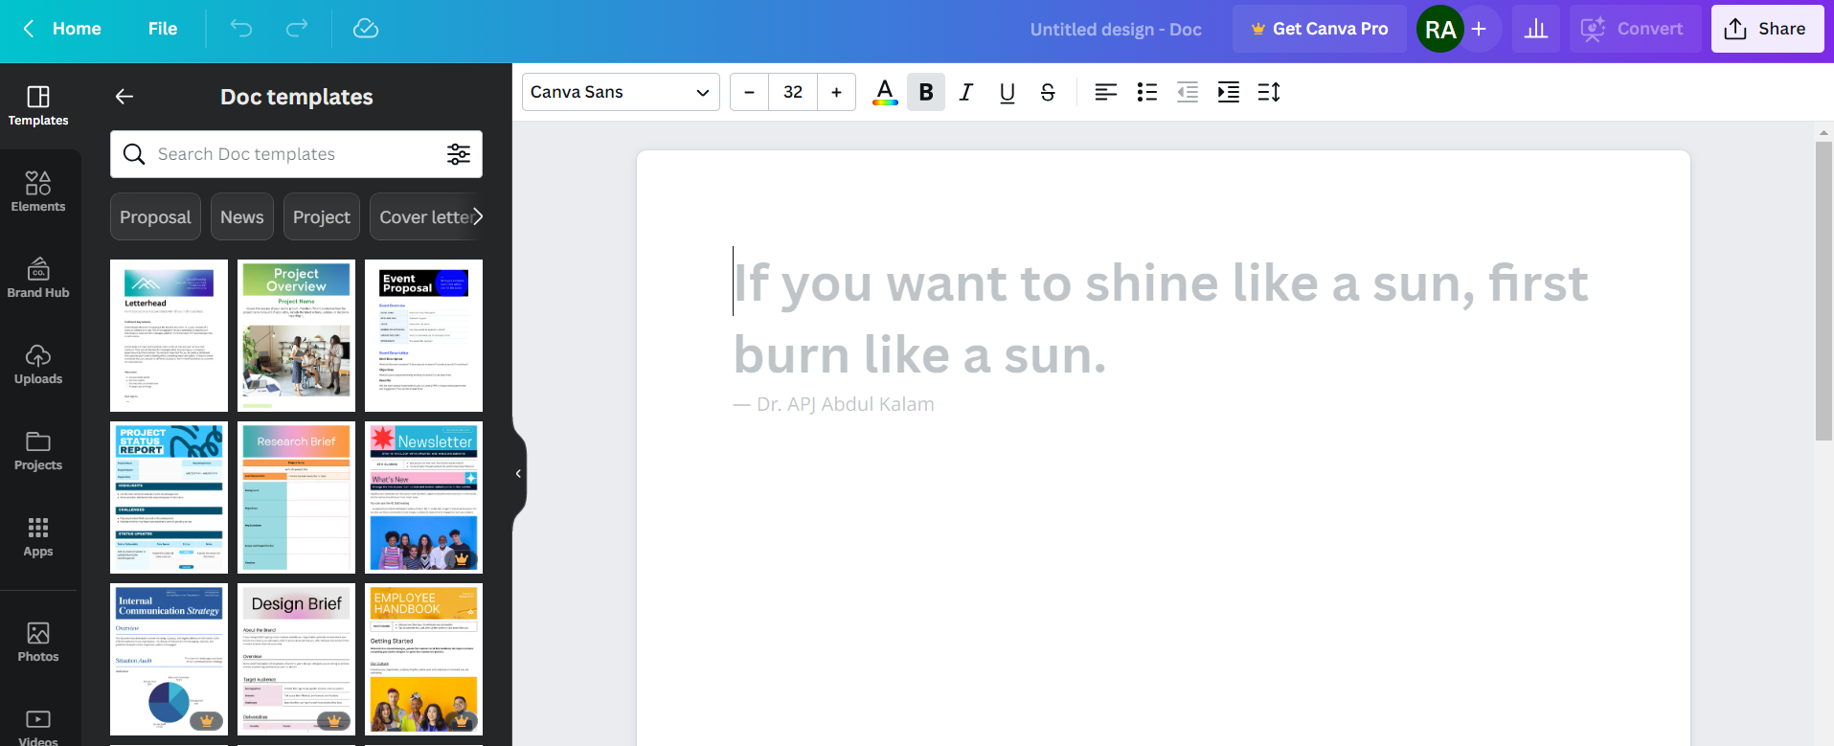This screenshot has width=1834, height=746.
Task: Click the Undo arrow
Action: (x=241, y=29)
